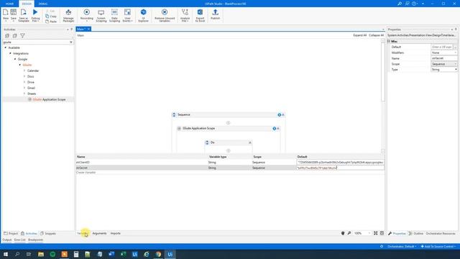Viewport: 460px width, 259px height.
Task: Click the Paste icon
Action: tap(47, 22)
